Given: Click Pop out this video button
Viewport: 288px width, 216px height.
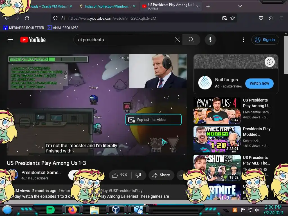Looking at the screenshot, I should (153, 120).
